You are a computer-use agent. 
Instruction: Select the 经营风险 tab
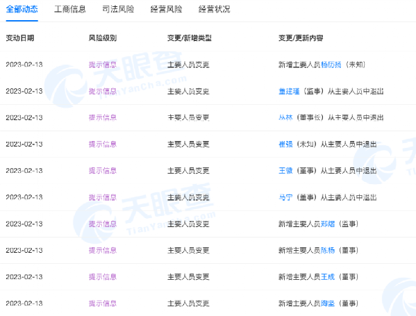(x=166, y=9)
